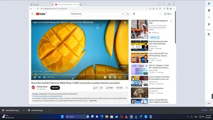The width and height of the screenshot is (213, 120).
Task: Click Visit site on the warehouse ad
Action: coord(155,37)
